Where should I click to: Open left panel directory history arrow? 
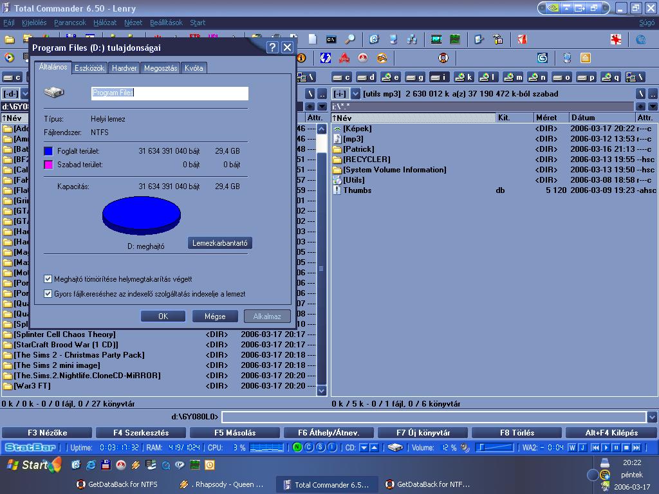pos(322,107)
